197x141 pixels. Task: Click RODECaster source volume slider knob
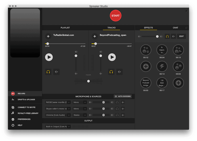(103, 102)
